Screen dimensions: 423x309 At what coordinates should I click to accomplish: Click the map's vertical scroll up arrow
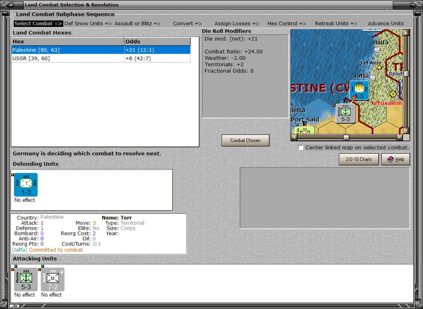click(406, 32)
